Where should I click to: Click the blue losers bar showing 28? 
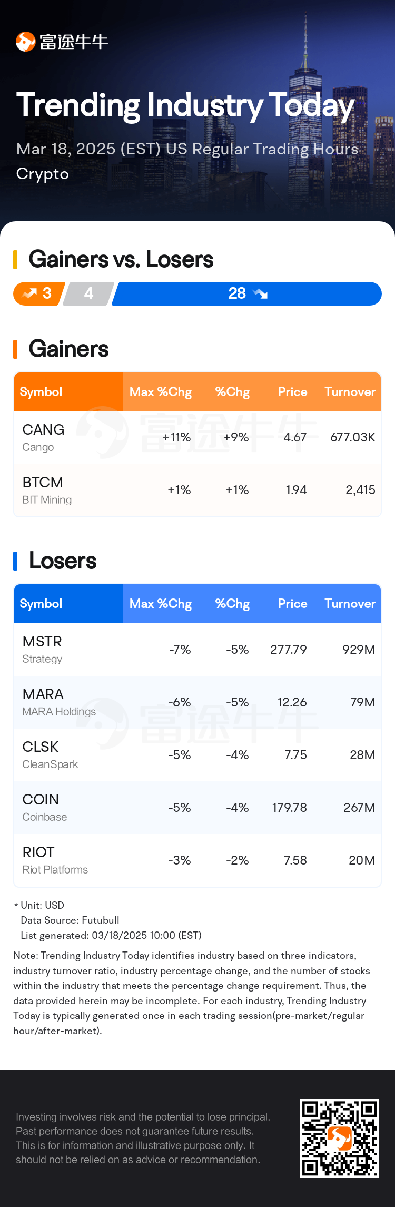pos(247,293)
